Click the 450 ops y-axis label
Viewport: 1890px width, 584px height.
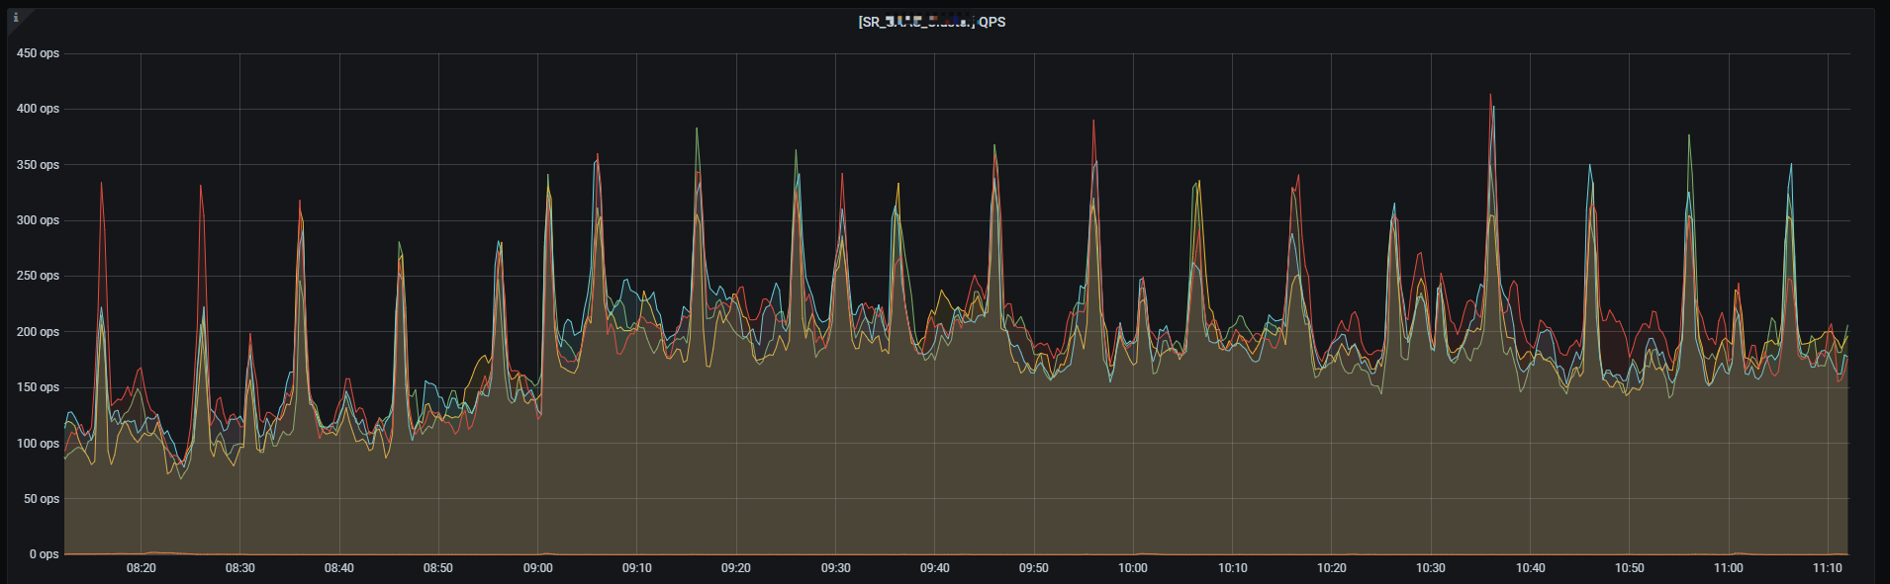(38, 53)
